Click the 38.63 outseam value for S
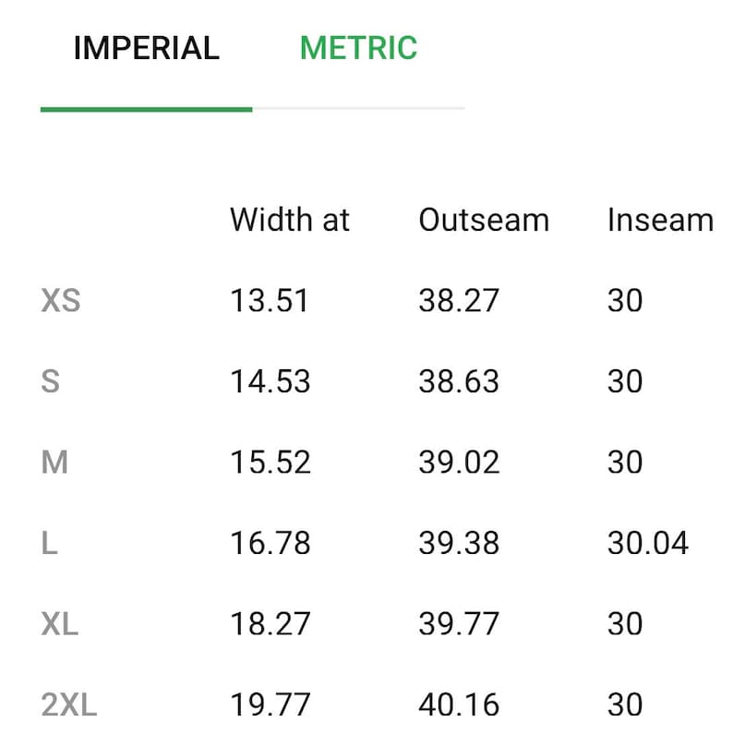The width and height of the screenshot is (733, 746). pyautogui.click(x=459, y=381)
